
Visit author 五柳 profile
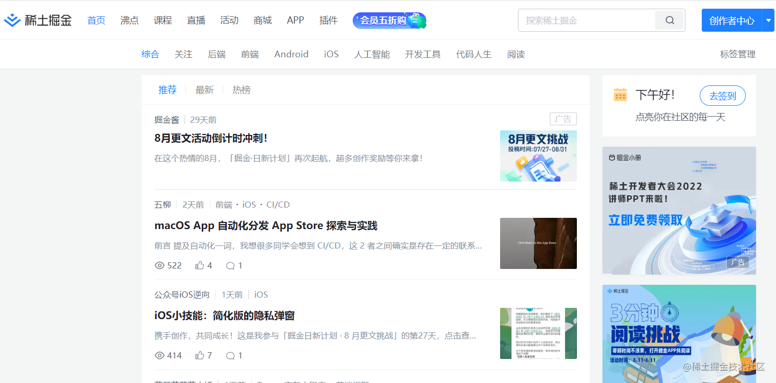163,205
